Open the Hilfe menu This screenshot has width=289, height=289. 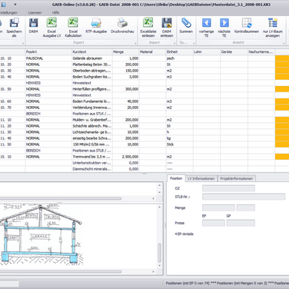click(x=55, y=12)
